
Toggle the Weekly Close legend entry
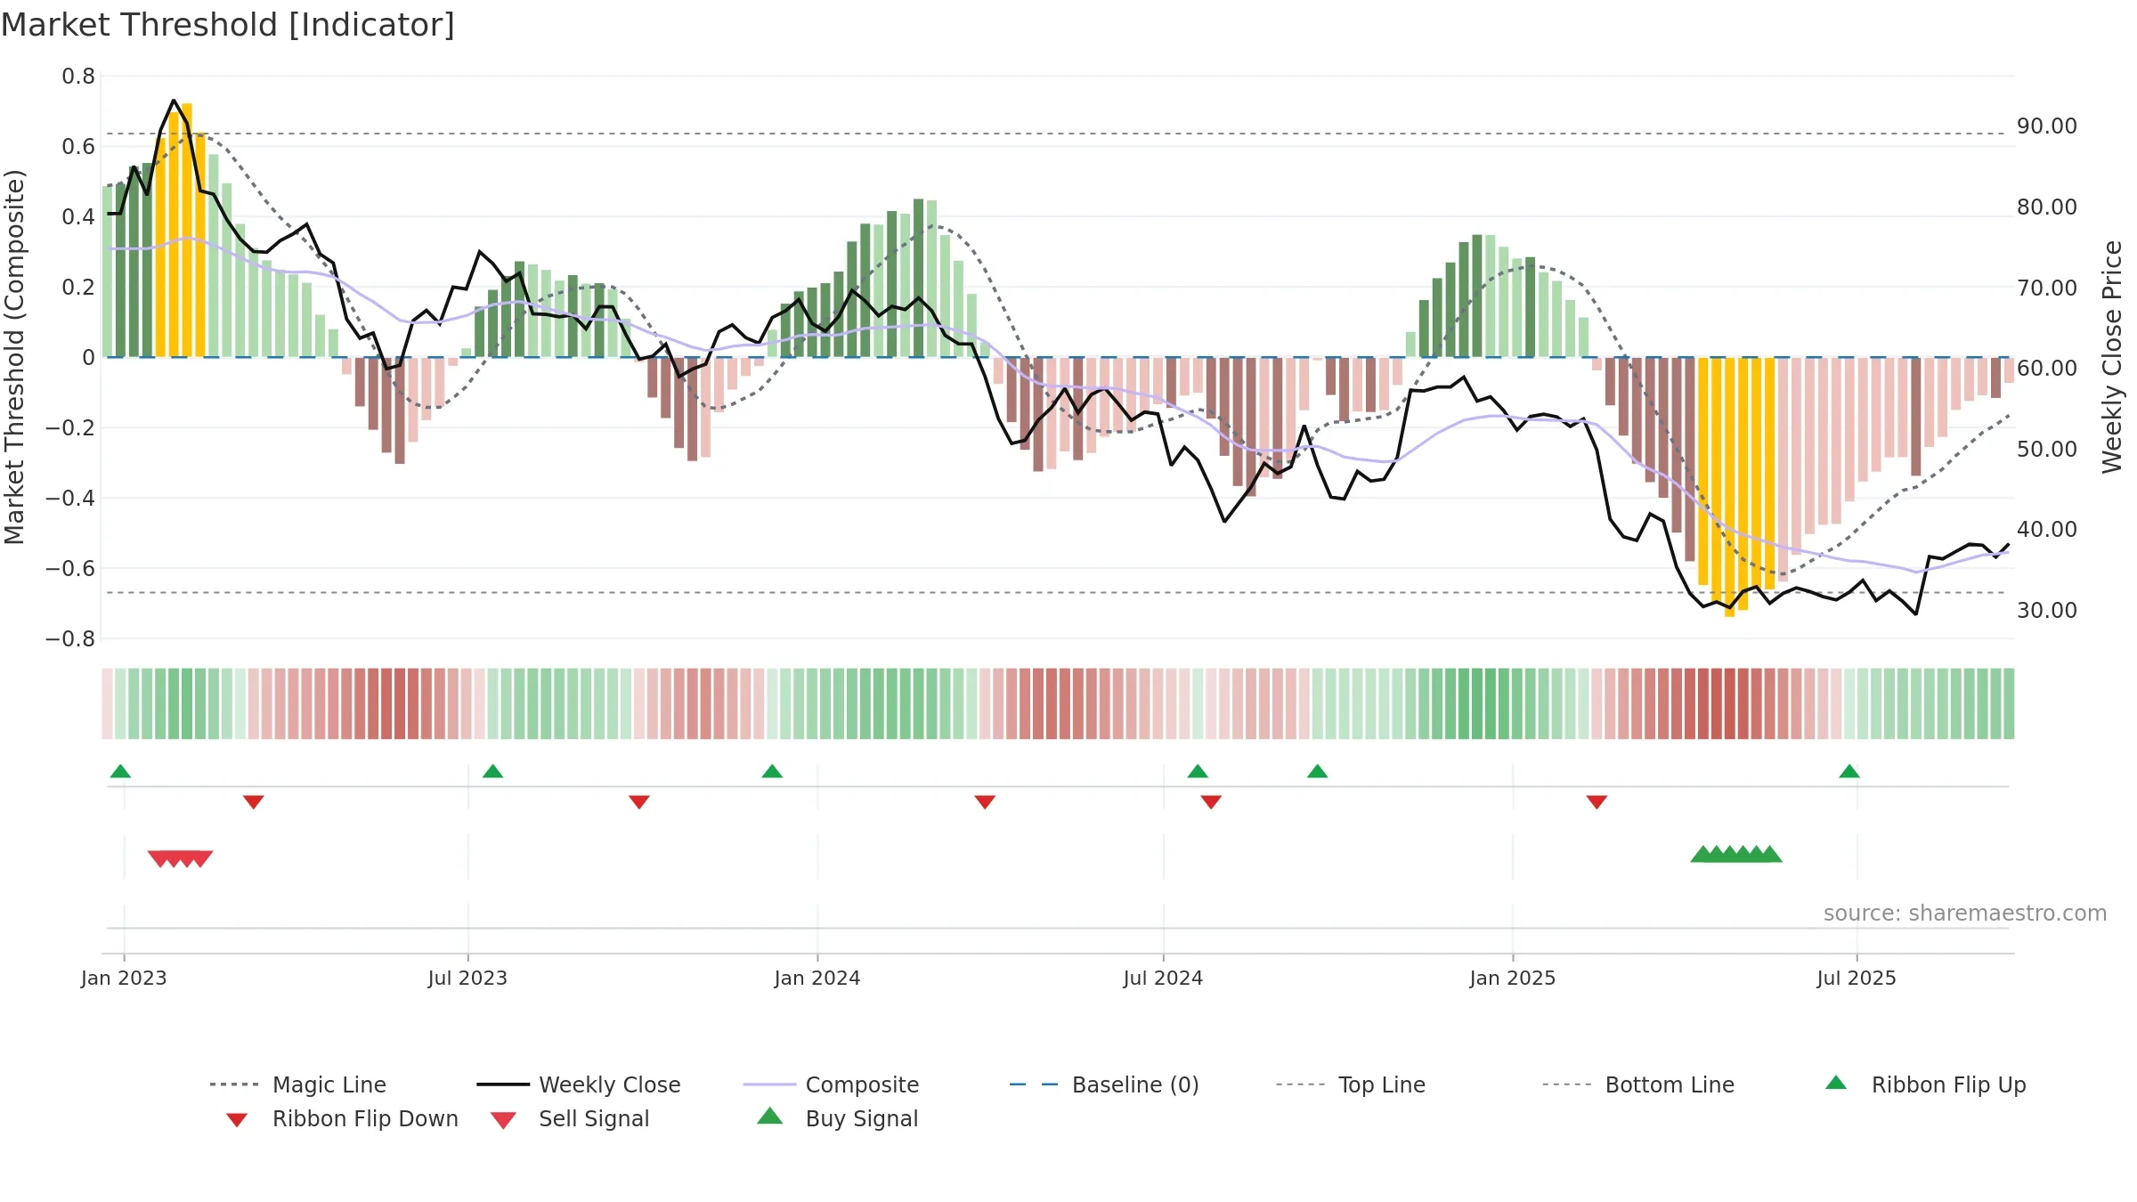(x=579, y=1084)
